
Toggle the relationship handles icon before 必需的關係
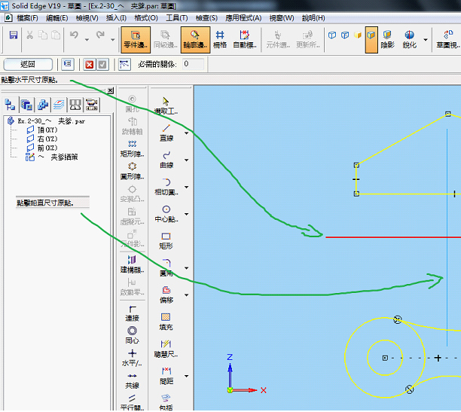[124, 64]
